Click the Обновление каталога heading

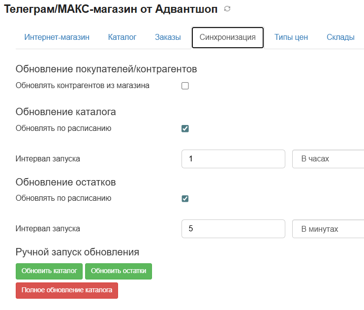pyautogui.click(x=66, y=112)
